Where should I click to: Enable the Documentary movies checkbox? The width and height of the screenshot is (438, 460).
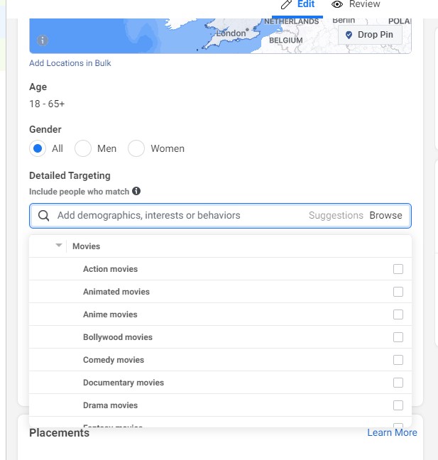(x=398, y=383)
